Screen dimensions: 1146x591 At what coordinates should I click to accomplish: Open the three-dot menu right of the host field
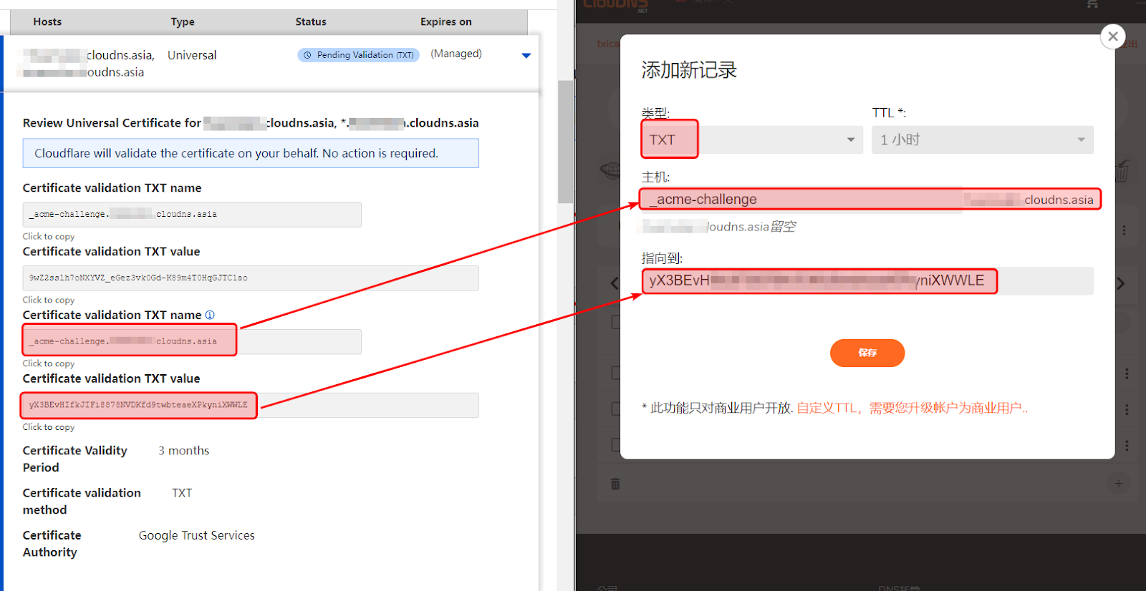tap(1124, 230)
